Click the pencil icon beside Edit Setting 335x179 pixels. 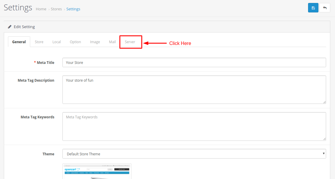9,27
